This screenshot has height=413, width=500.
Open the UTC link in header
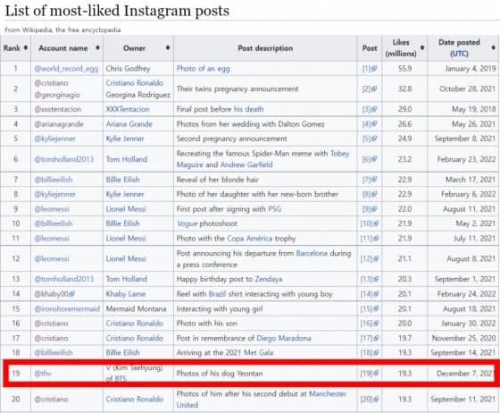coord(459,54)
